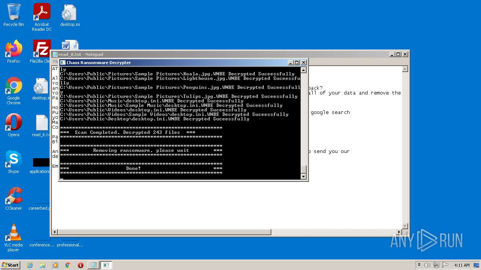Image resolution: width=481 pixels, height=270 pixels.
Task: Open Internet Explorer from the taskbar
Action: click(x=30, y=265)
